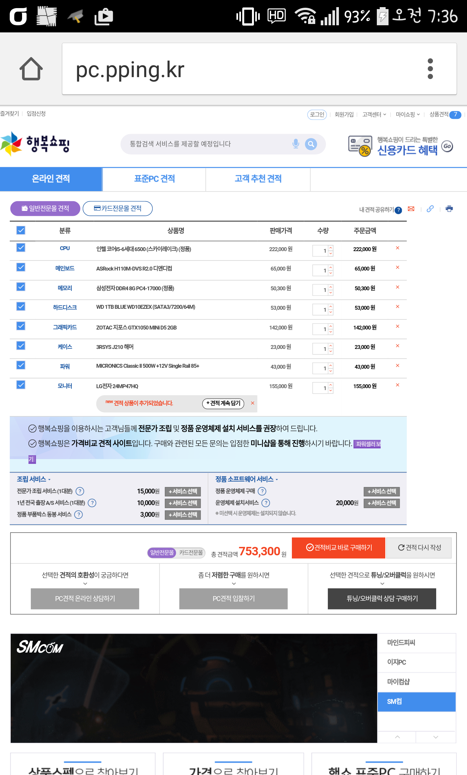
Task: Uncheck the CPU row checkbox
Action: click(x=21, y=248)
